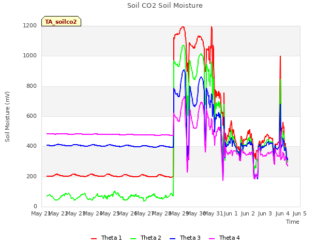This screenshot has width=331, height=248.
Task: Click the red Theta 1 legend swatch
Action: pos(94,239)
